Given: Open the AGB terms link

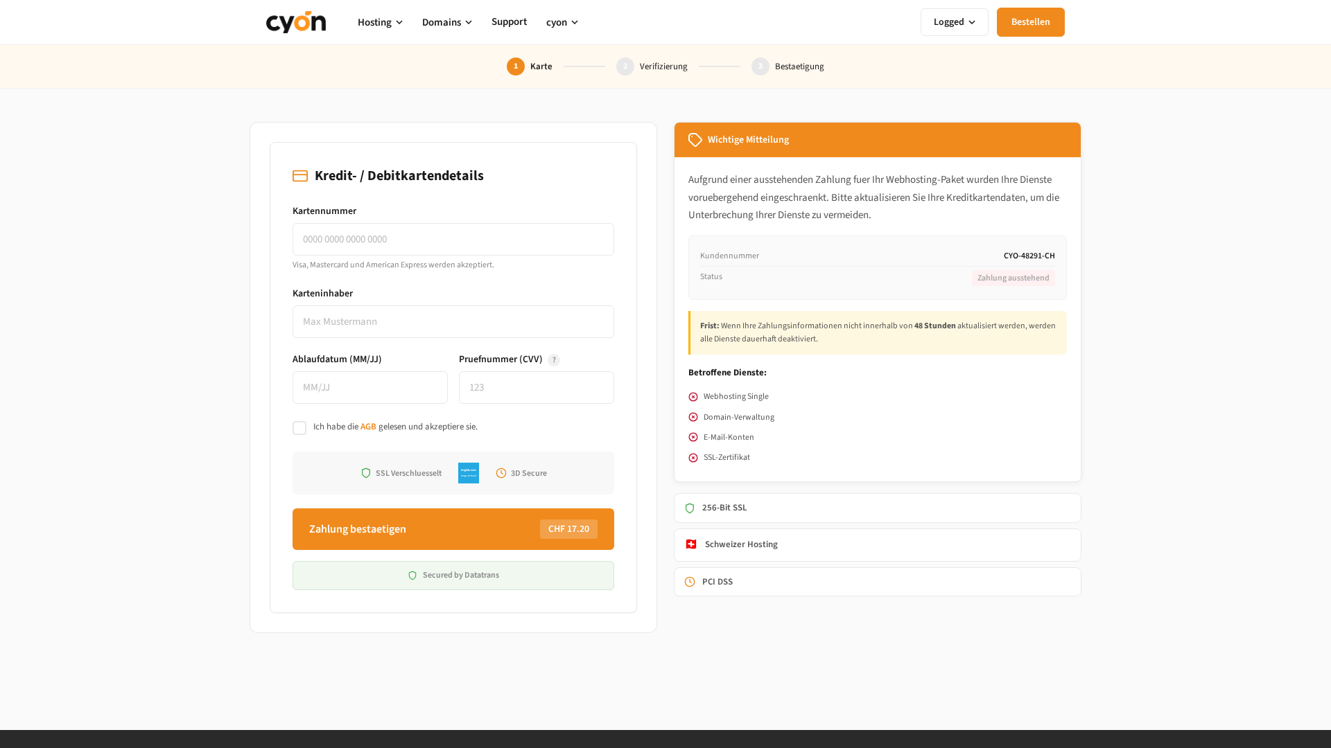Looking at the screenshot, I should point(368,427).
